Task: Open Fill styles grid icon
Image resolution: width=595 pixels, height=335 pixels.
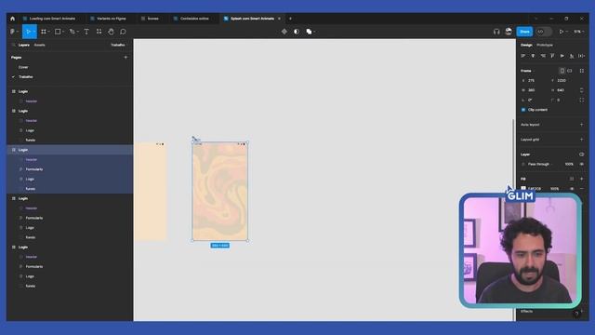Action: point(572,179)
